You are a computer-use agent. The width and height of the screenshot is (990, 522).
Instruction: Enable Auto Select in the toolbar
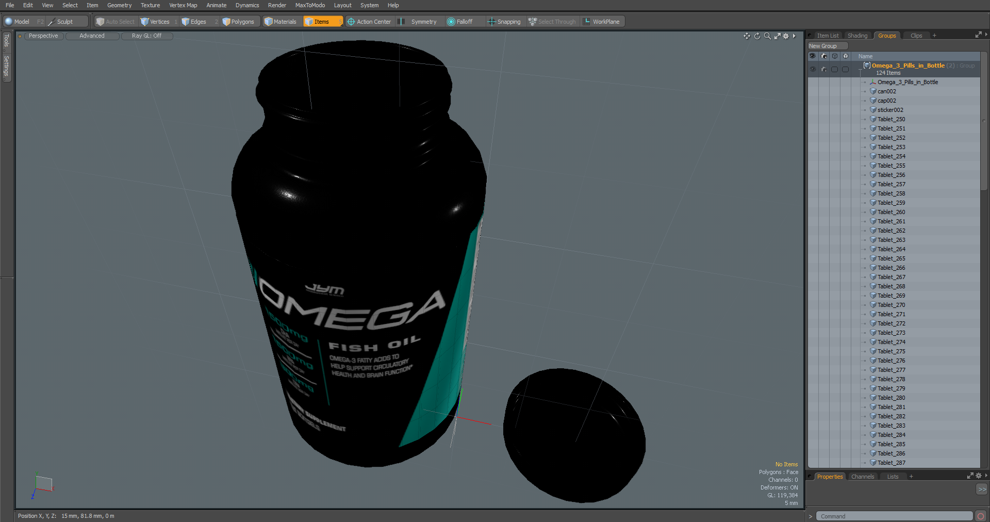tap(115, 22)
